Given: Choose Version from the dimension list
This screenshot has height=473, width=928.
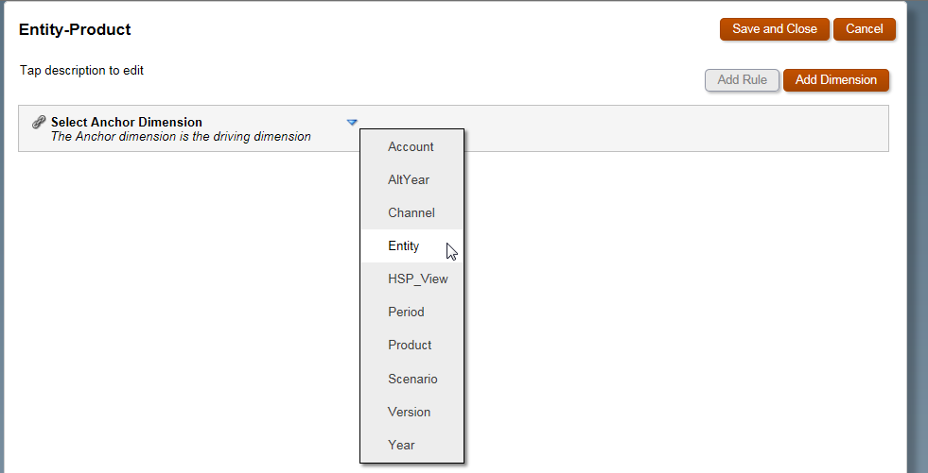Looking at the screenshot, I should tap(411, 412).
